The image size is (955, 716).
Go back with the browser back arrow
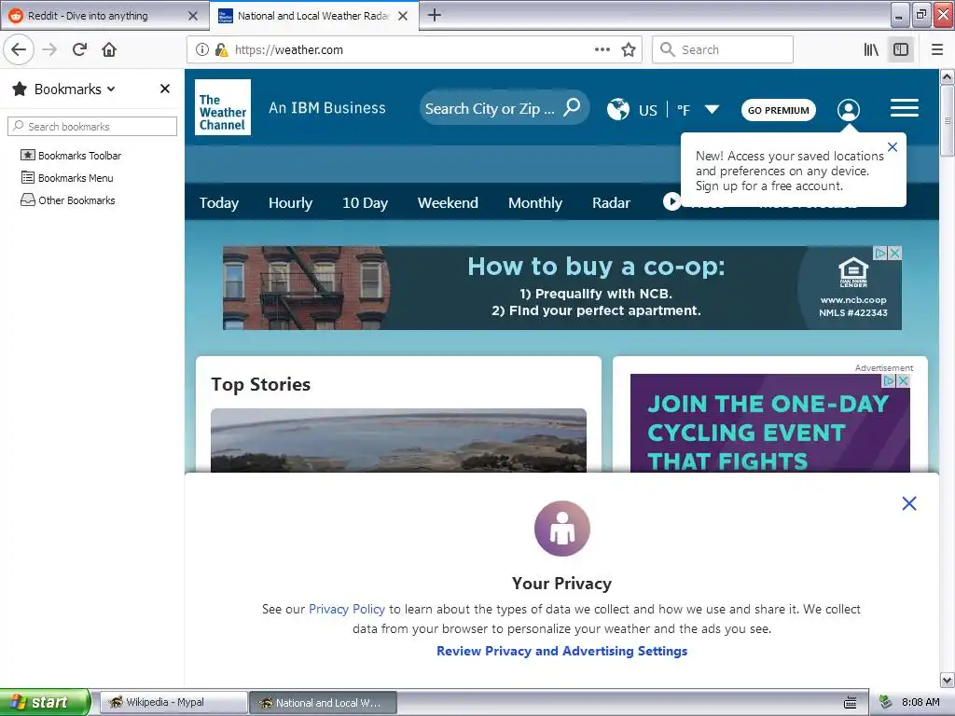coord(19,49)
